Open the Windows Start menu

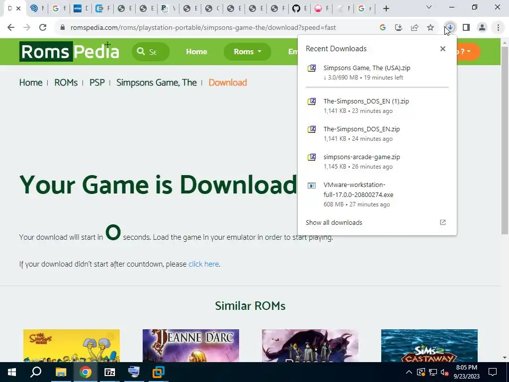coord(12,372)
